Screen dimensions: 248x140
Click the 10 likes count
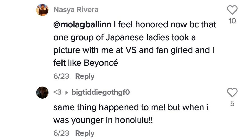232,21
